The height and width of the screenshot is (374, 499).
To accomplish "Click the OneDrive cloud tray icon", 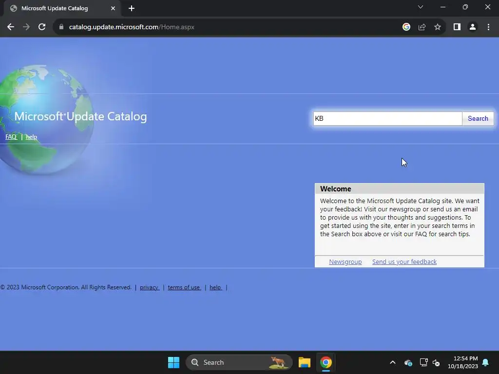I will (x=408, y=362).
